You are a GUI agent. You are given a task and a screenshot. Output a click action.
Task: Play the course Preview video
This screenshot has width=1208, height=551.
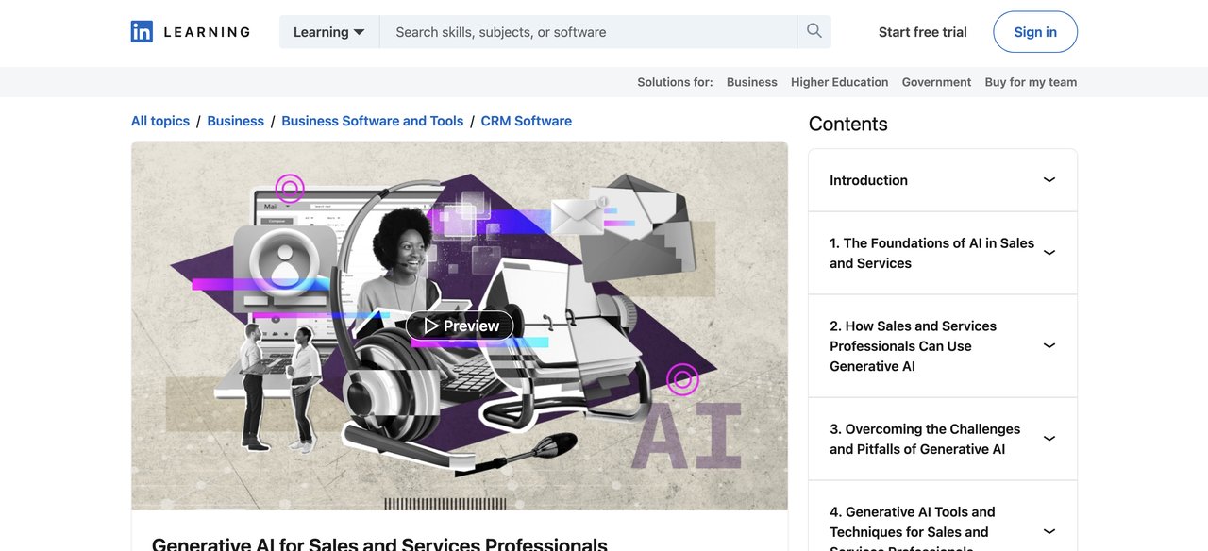[461, 326]
